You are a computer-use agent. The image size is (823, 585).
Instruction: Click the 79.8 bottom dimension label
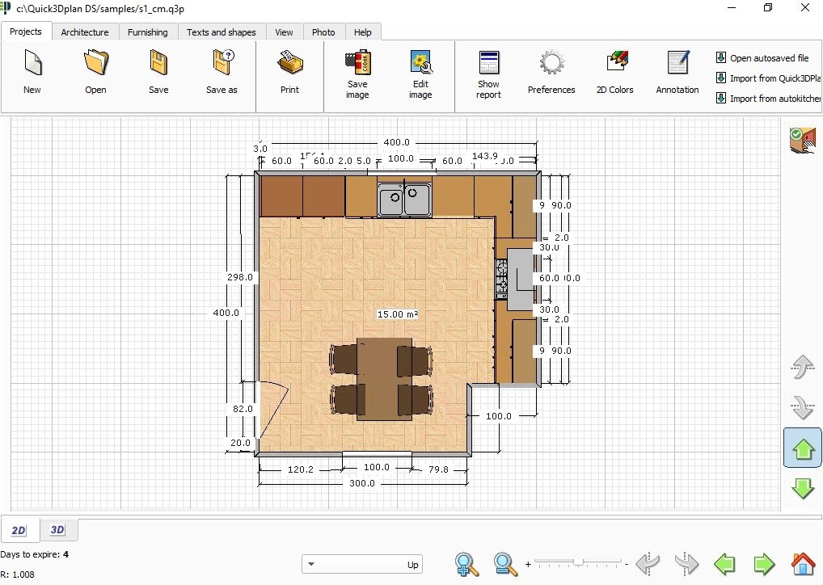pos(438,469)
